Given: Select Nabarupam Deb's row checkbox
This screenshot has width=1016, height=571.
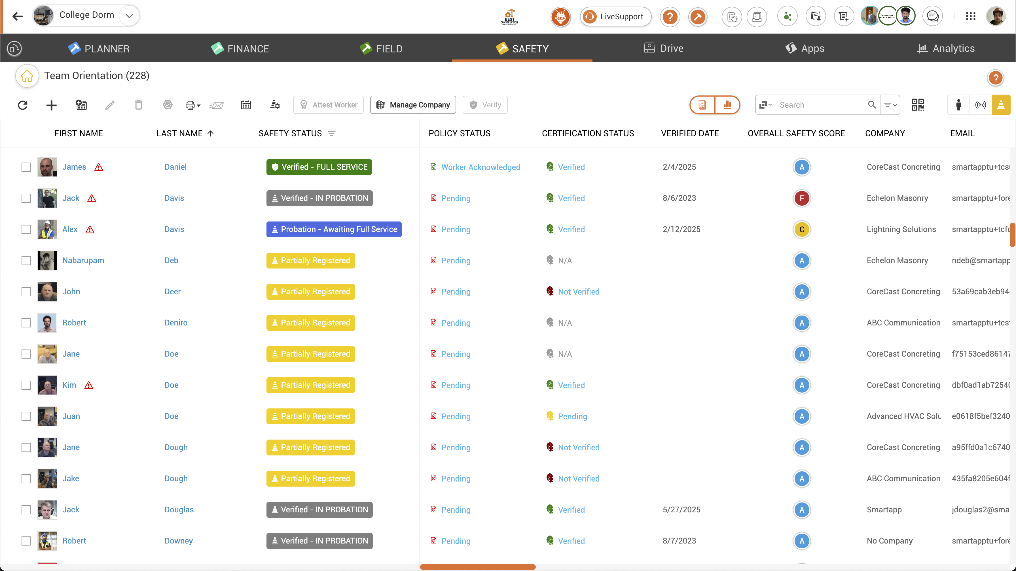Looking at the screenshot, I should coord(26,261).
